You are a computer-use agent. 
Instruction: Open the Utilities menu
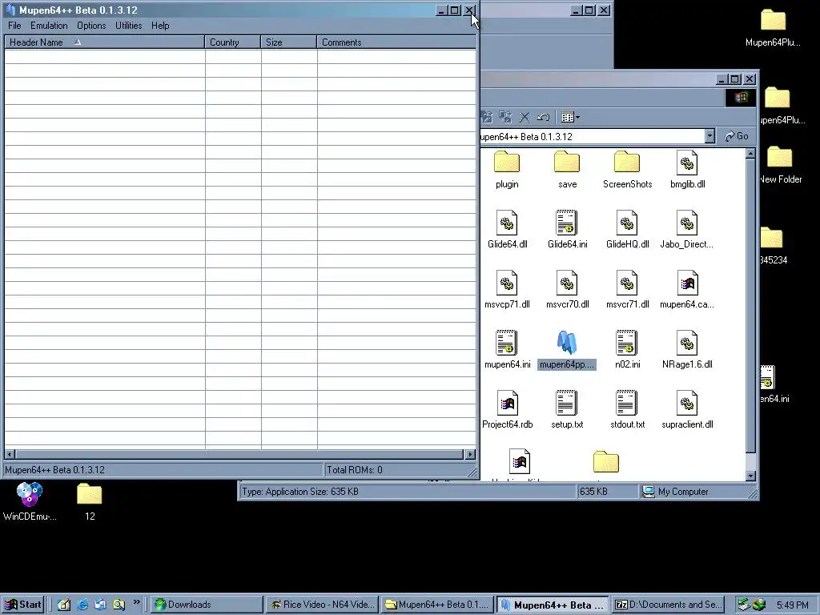pos(129,26)
